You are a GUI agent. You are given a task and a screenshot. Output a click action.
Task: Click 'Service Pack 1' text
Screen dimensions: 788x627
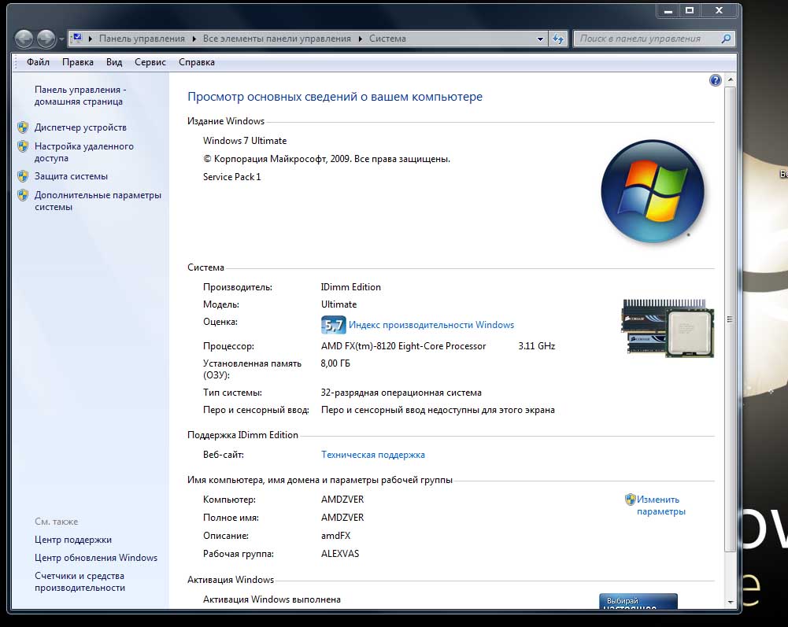pos(231,177)
